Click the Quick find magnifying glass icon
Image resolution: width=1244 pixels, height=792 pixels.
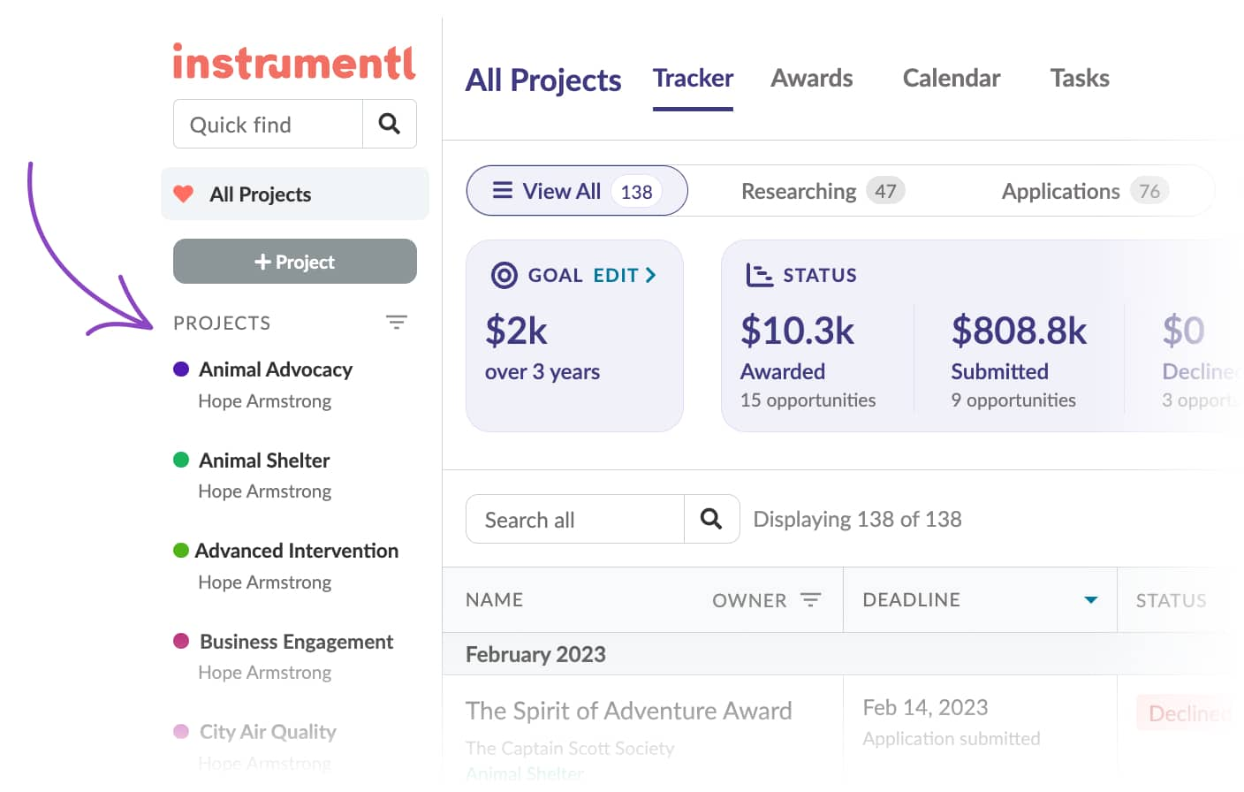tap(389, 124)
